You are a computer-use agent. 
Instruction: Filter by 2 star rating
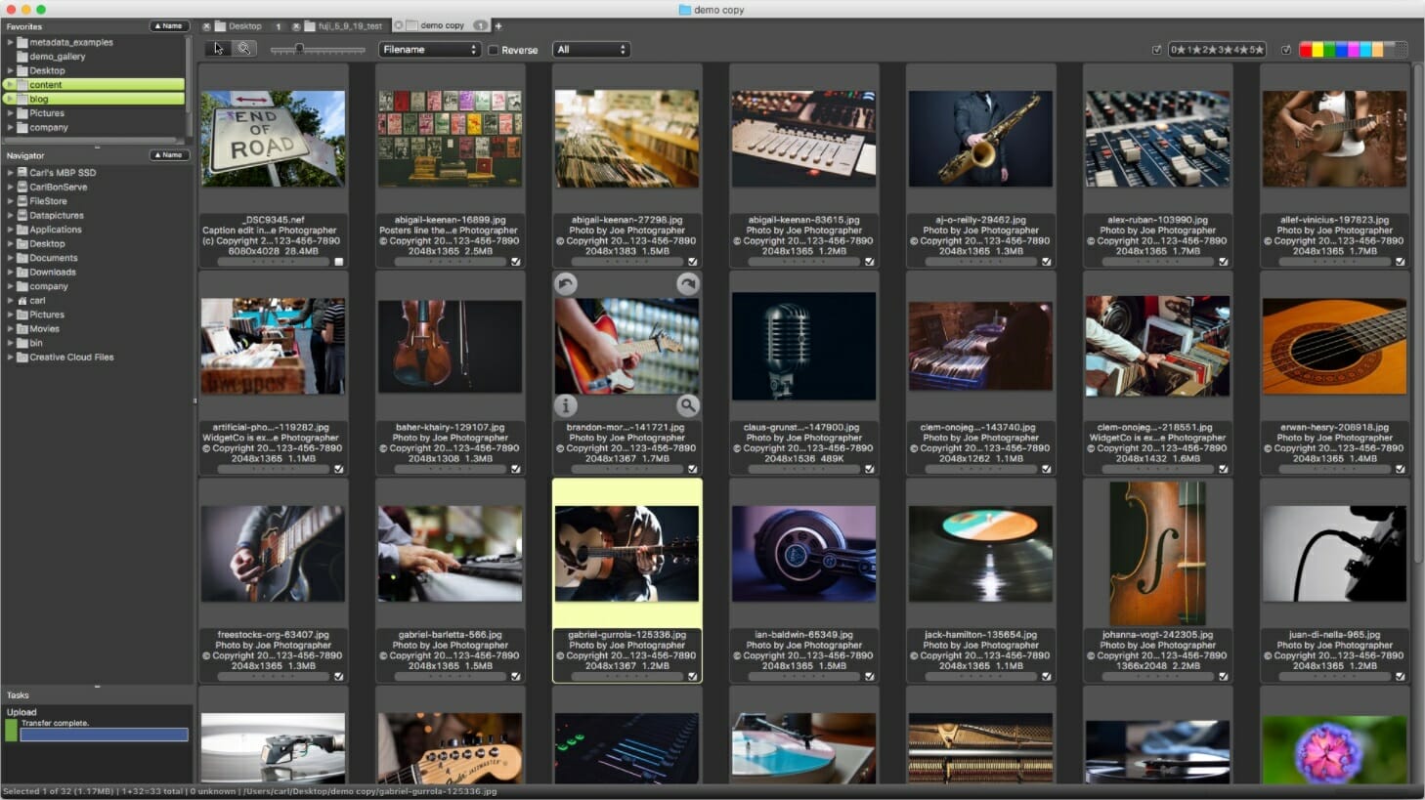coord(1209,49)
